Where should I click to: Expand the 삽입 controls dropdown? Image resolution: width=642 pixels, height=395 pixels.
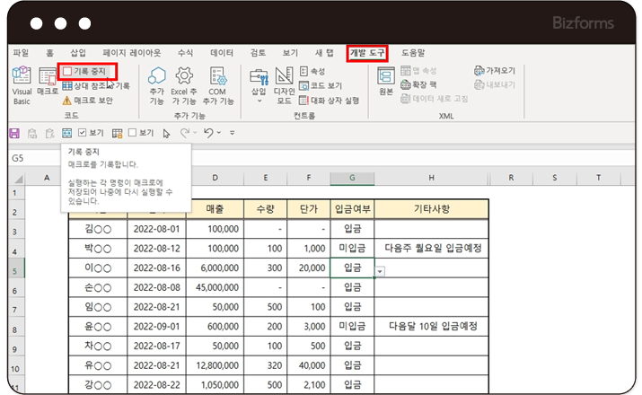click(259, 101)
